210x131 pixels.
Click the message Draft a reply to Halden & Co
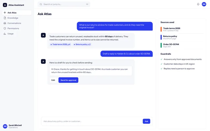click(x=126, y=54)
